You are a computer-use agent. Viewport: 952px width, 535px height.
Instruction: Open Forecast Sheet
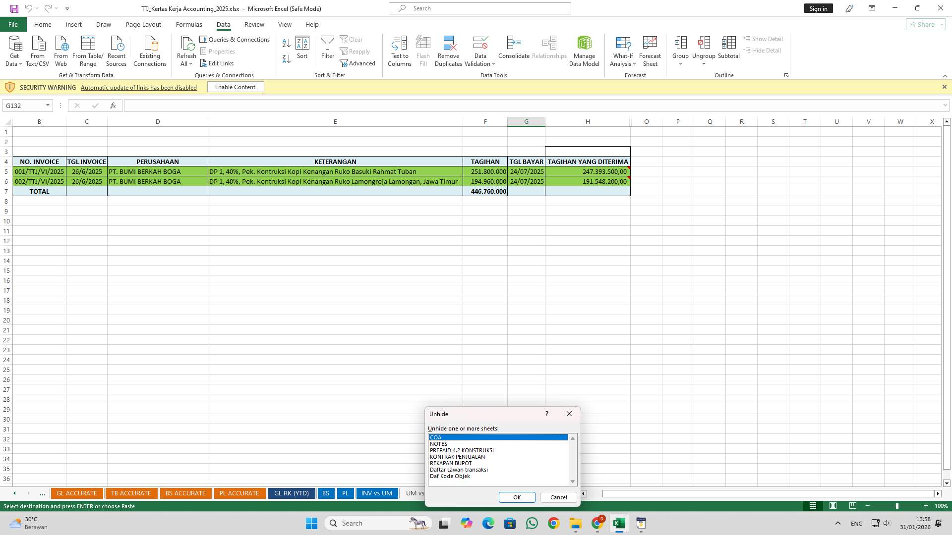(650, 50)
